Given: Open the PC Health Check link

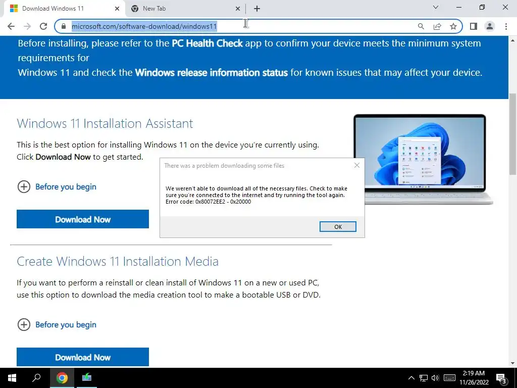Looking at the screenshot, I should (x=207, y=43).
